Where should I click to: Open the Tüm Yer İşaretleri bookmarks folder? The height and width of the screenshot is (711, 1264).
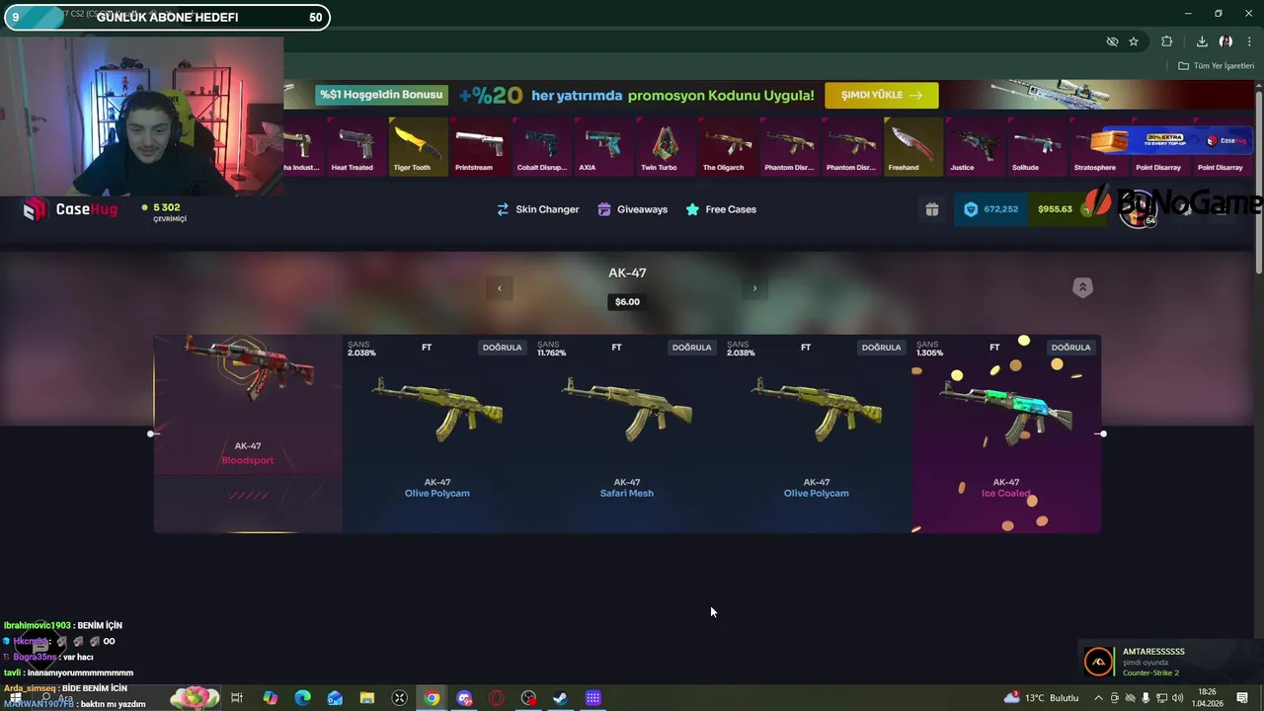(x=1217, y=66)
